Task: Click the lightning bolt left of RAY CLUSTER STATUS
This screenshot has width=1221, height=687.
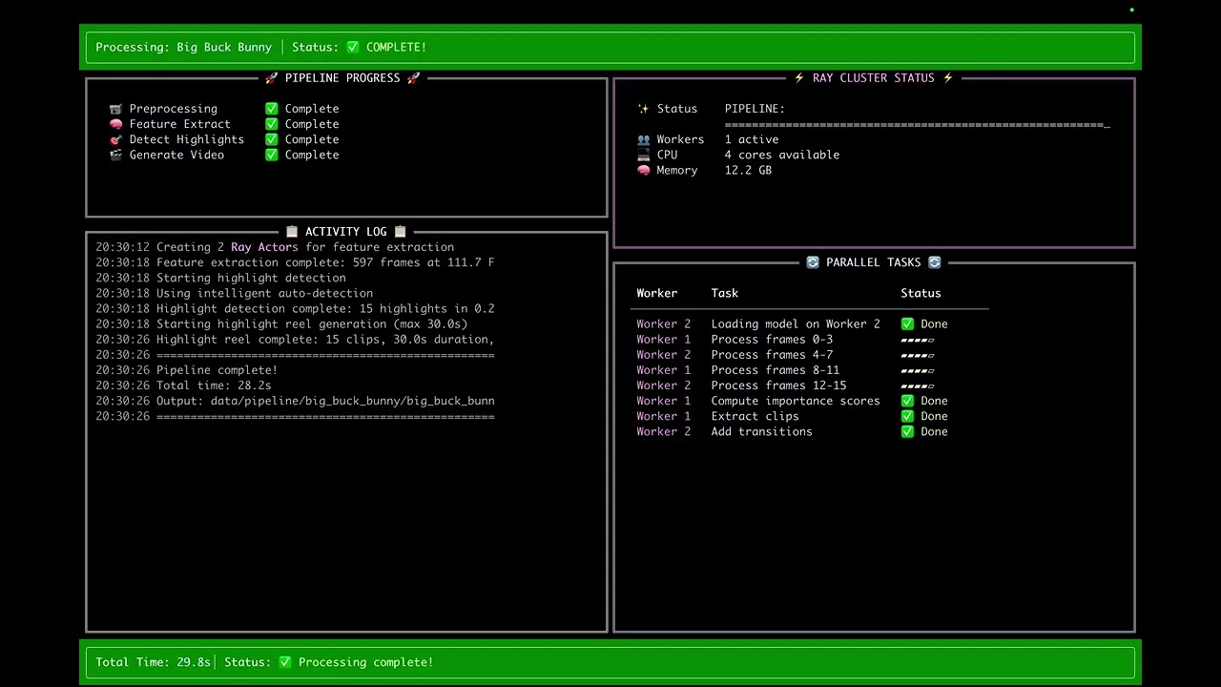Action: coord(799,78)
